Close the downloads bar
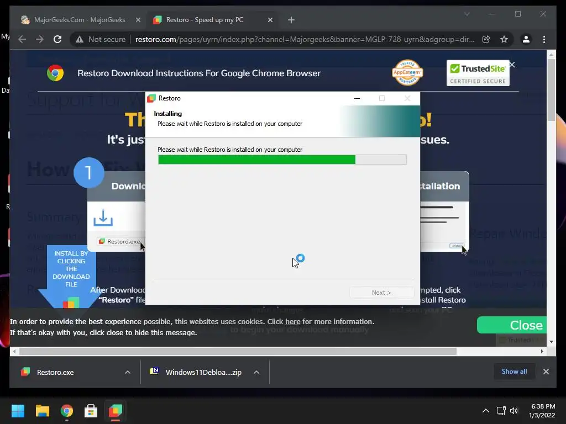566x424 pixels. pos(546,372)
